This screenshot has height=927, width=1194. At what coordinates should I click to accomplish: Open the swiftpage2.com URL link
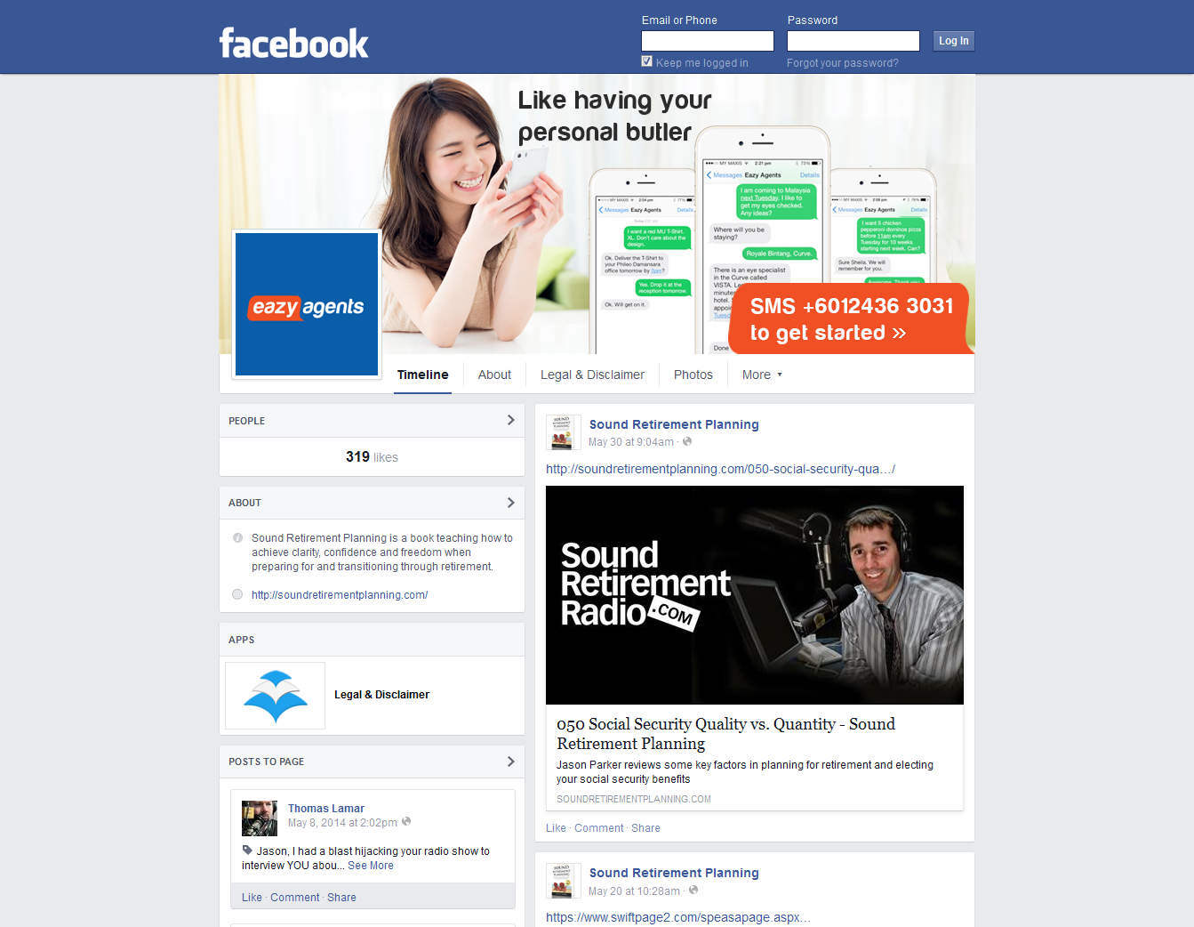pos(678,917)
